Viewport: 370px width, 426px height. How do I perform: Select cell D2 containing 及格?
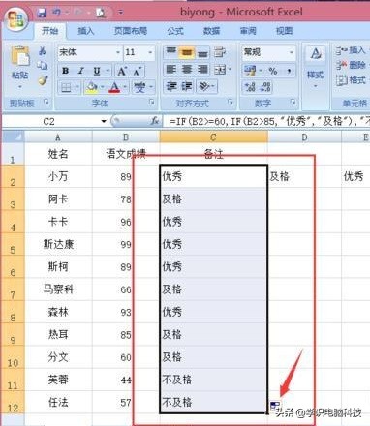point(304,176)
